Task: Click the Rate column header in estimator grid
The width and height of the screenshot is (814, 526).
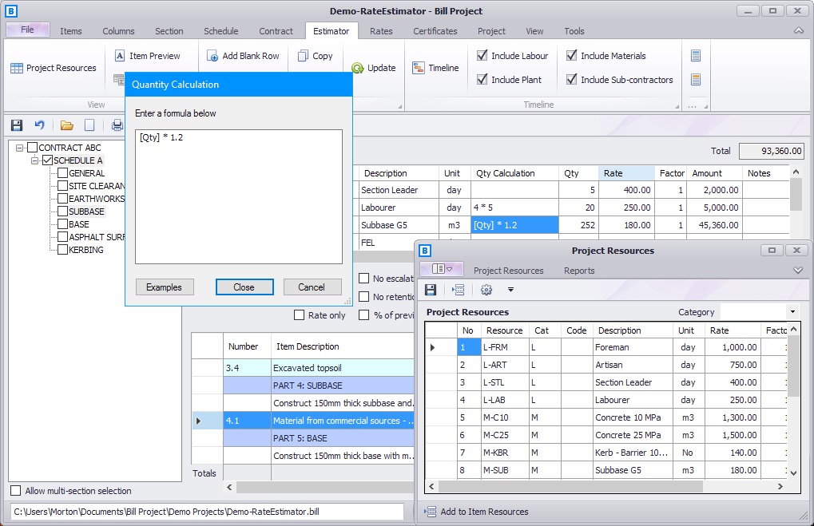Action: 626,173
